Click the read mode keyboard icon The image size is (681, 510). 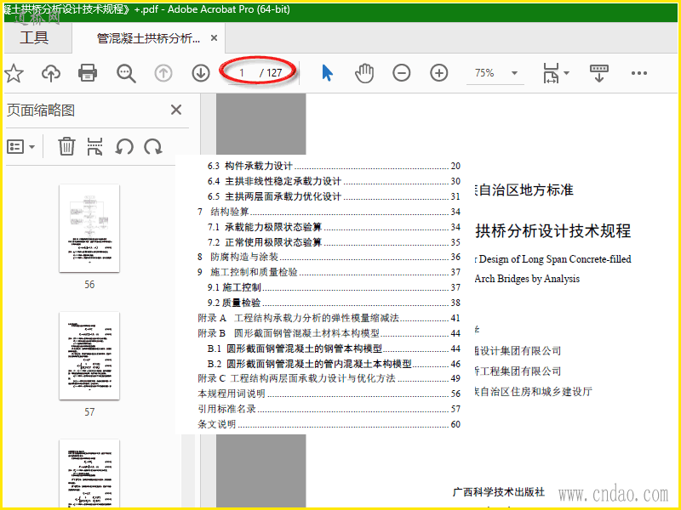tap(599, 73)
